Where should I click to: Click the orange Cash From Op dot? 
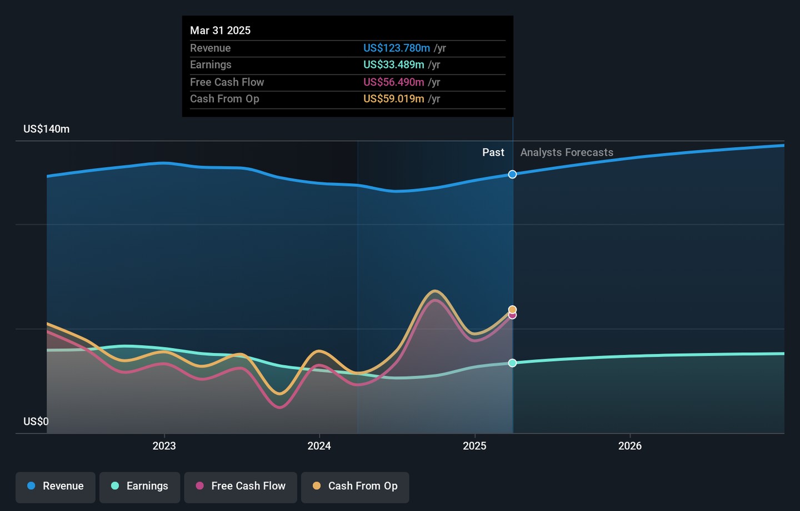pos(317,486)
